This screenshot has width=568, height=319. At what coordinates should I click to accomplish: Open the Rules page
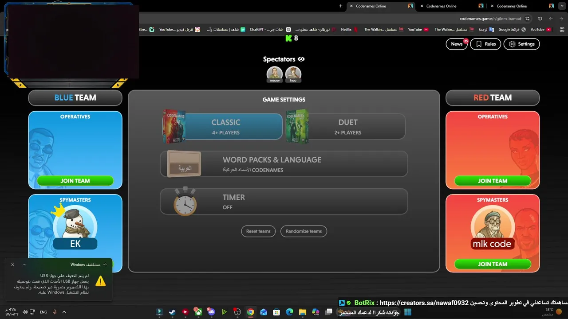[485, 44]
